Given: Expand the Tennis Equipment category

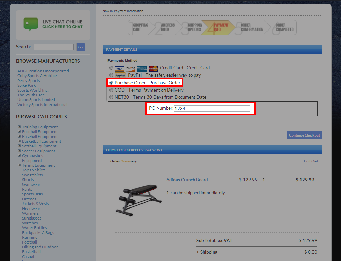Looking at the screenshot, I should pos(19,165).
